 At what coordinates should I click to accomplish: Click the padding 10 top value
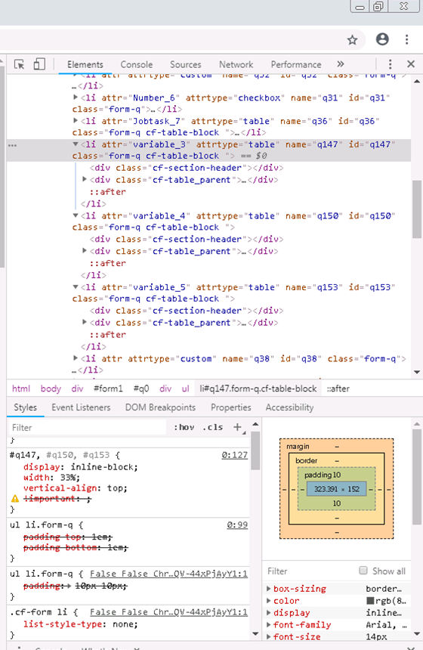point(337,475)
